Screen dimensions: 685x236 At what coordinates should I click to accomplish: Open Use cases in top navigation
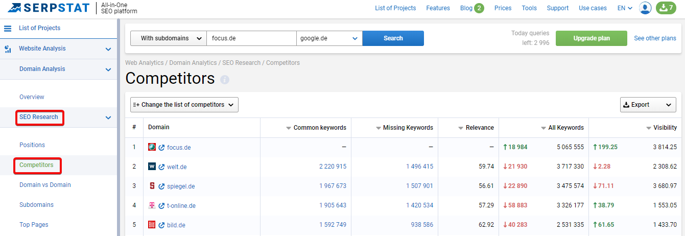(x=593, y=8)
